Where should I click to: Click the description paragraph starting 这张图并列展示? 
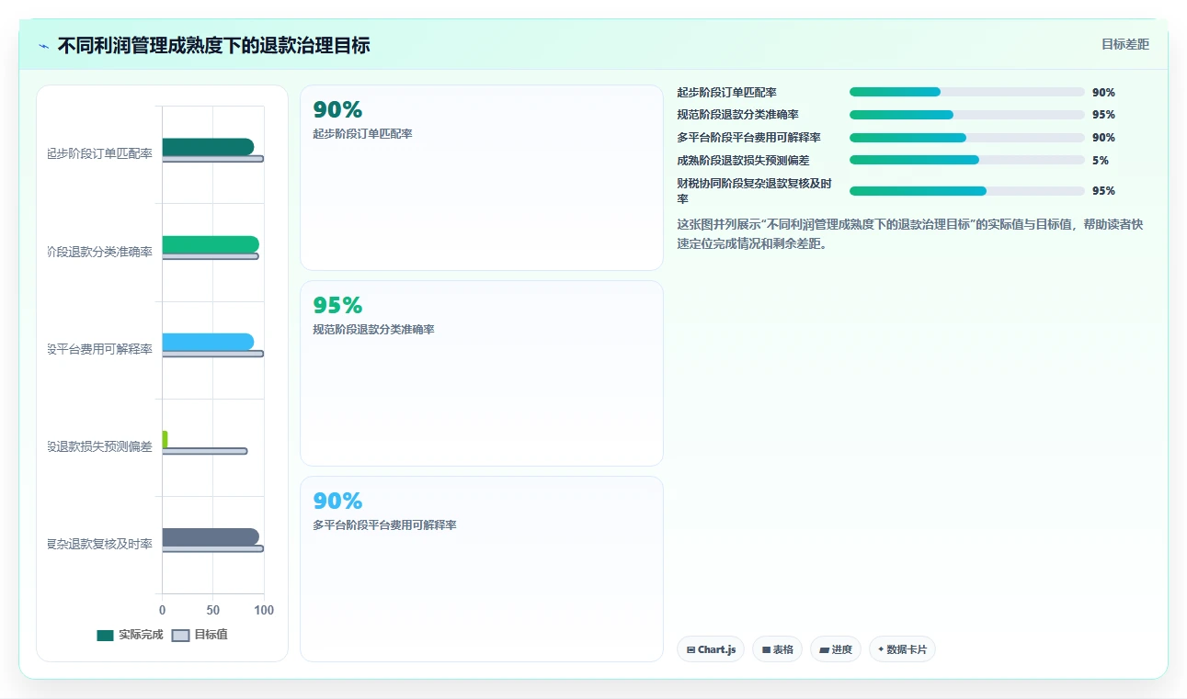910,234
